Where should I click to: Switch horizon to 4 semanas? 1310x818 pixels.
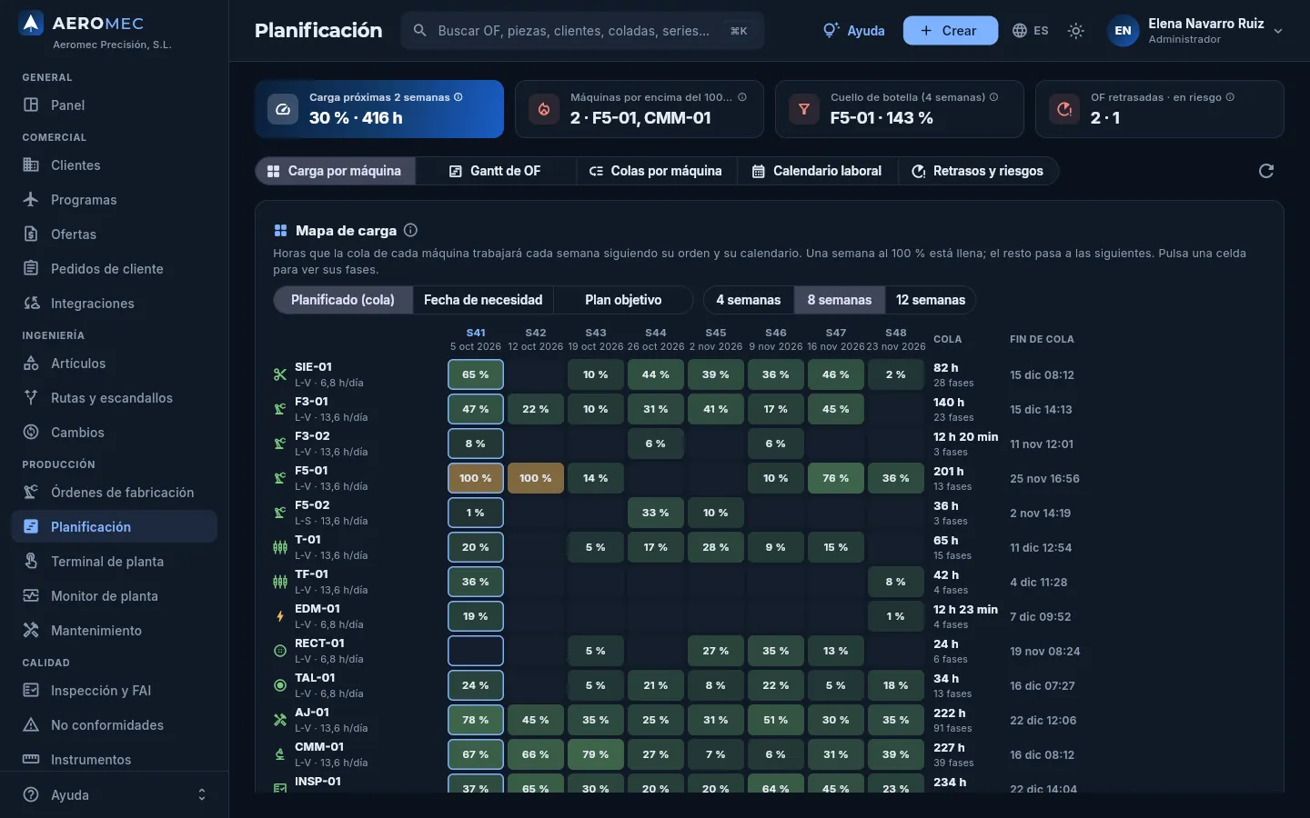748,300
